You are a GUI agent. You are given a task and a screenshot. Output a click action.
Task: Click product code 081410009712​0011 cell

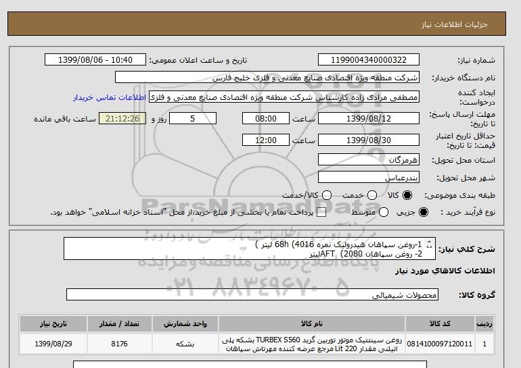[440, 344]
